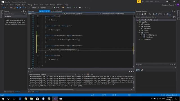This screenshot has width=180, height=101.
Task: Switch to the Form1.cs tab
Action: [x=31, y=11]
